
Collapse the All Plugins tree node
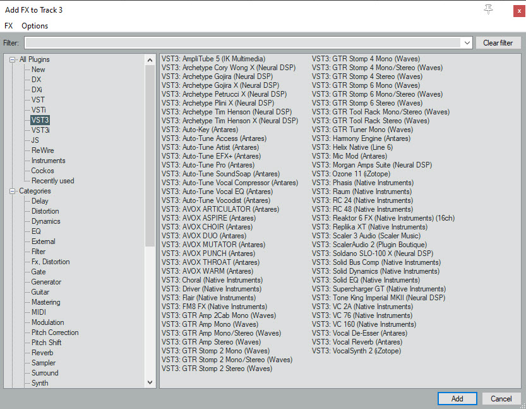tap(12, 59)
